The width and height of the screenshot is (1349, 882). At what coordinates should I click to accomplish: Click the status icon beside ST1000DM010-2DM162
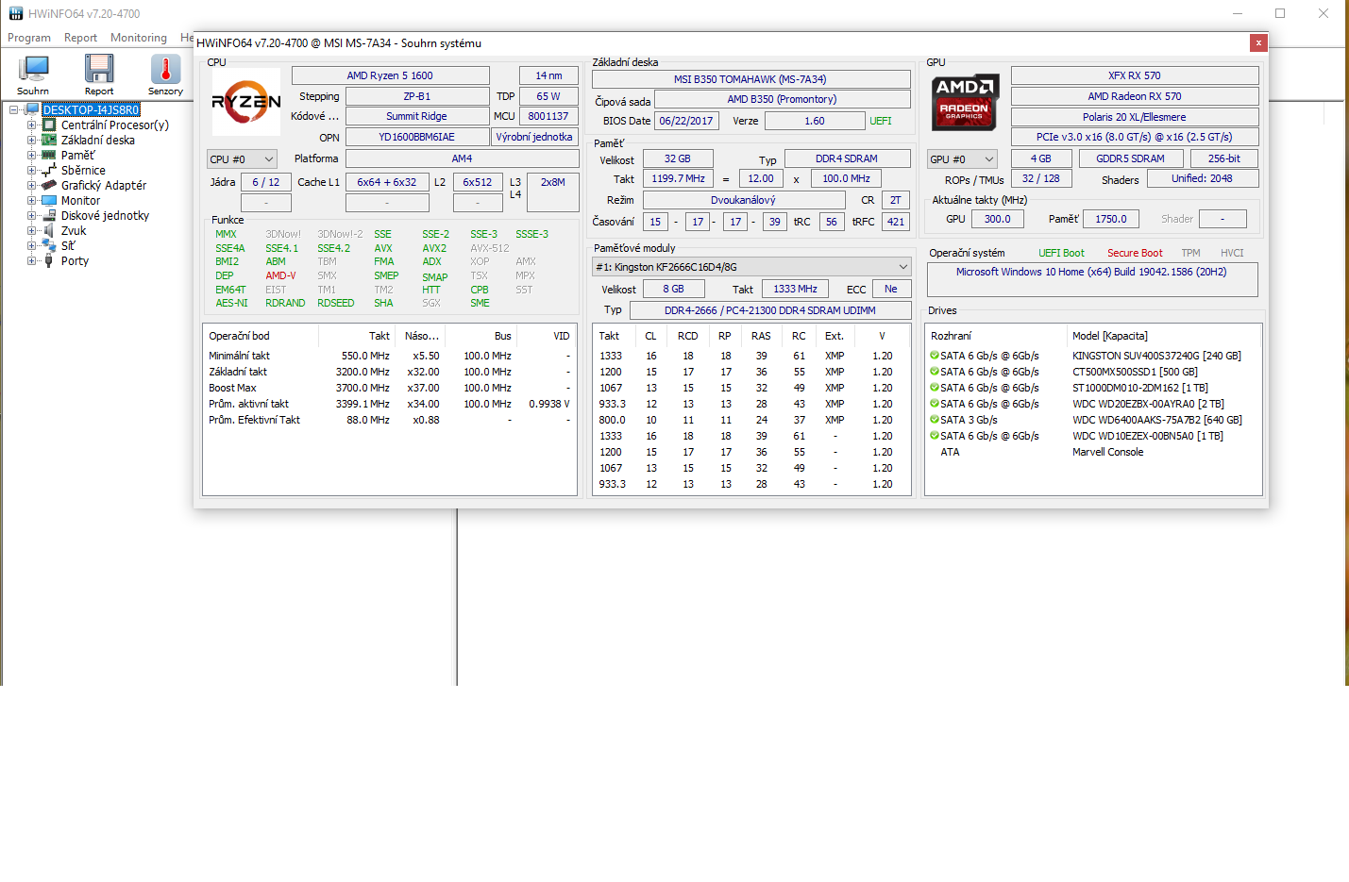(x=935, y=388)
